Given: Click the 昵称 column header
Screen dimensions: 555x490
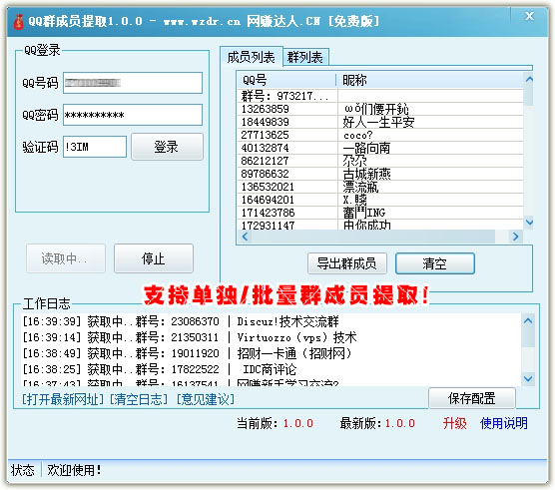Looking at the screenshot, I should click(429, 80).
